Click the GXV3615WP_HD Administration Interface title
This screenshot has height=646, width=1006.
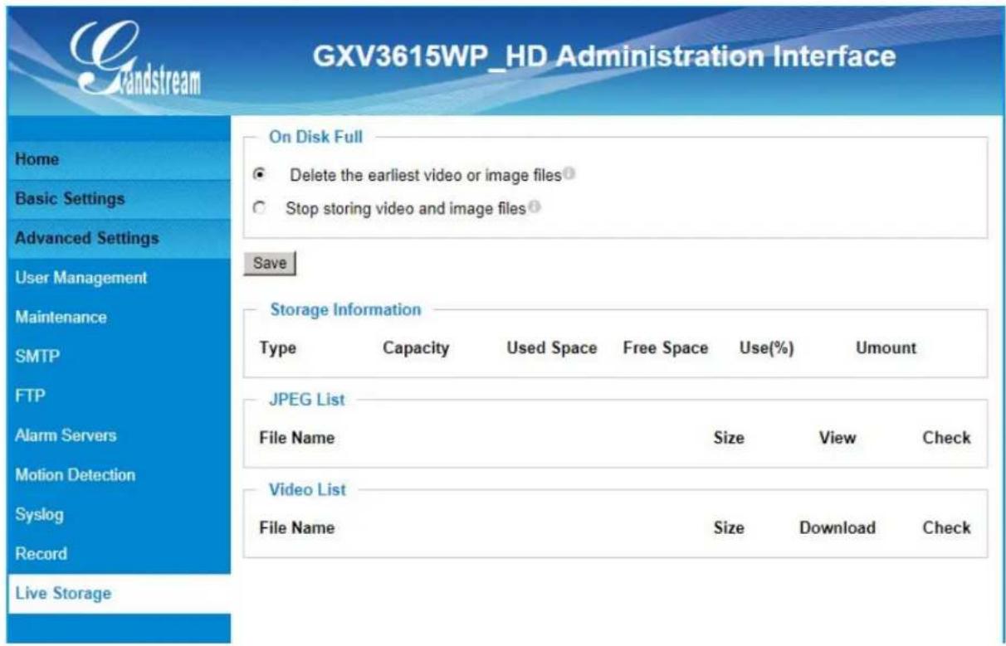point(603,56)
